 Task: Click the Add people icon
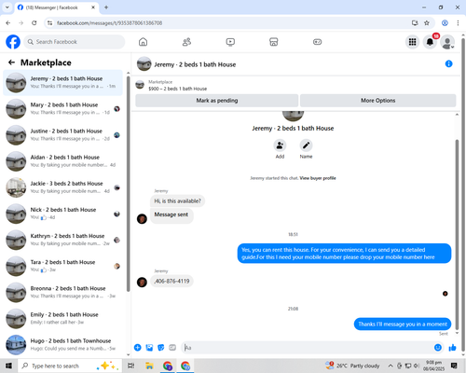(x=280, y=145)
